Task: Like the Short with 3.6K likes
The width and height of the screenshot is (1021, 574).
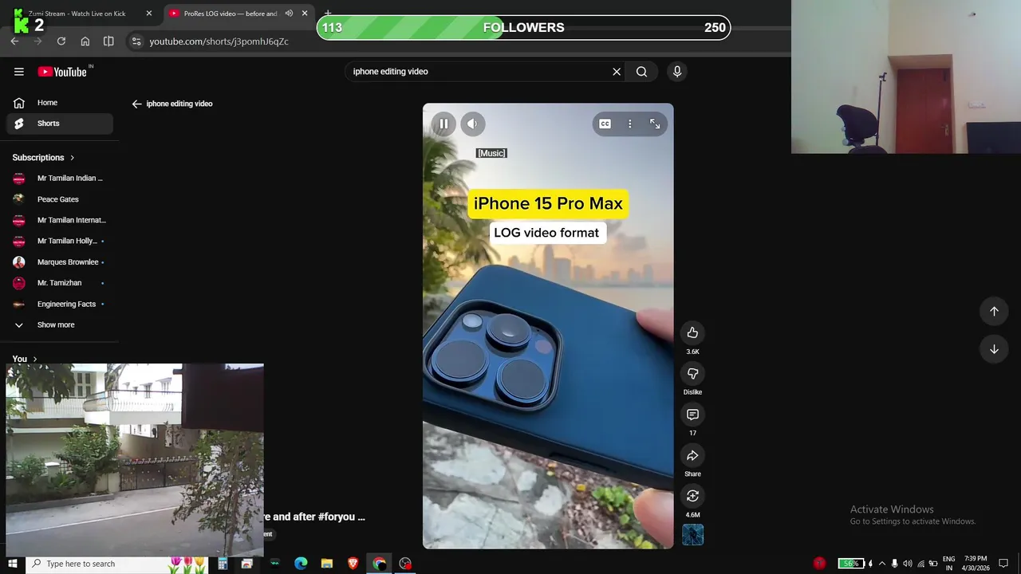Action: point(692,332)
